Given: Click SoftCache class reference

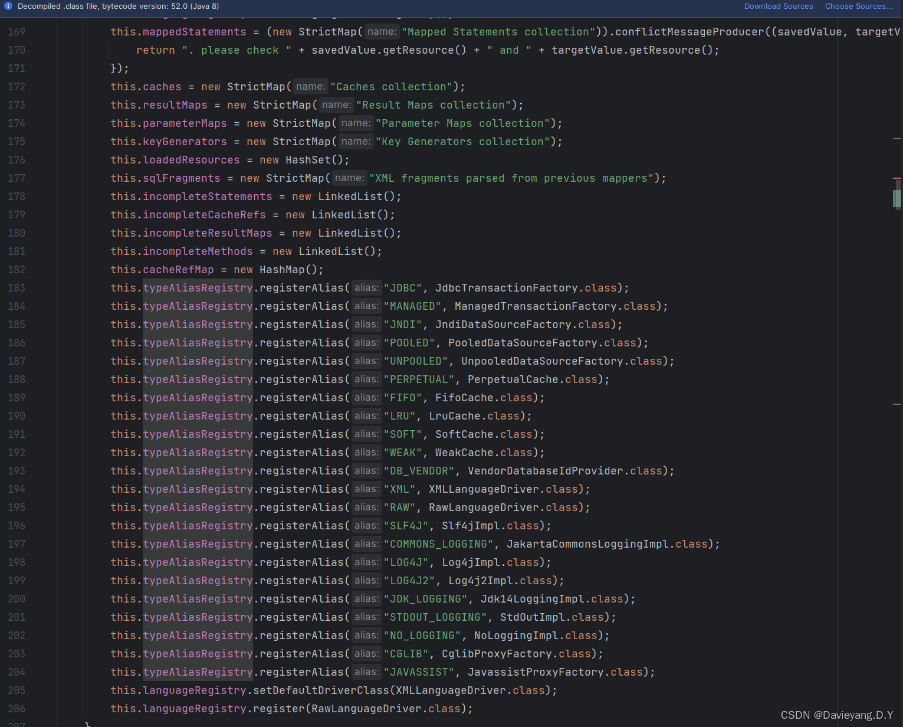Looking at the screenshot, I should tap(464, 434).
